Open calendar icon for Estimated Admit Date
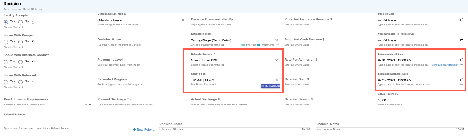Viewport: 468px width, 137px height. (x=462, y=60)
